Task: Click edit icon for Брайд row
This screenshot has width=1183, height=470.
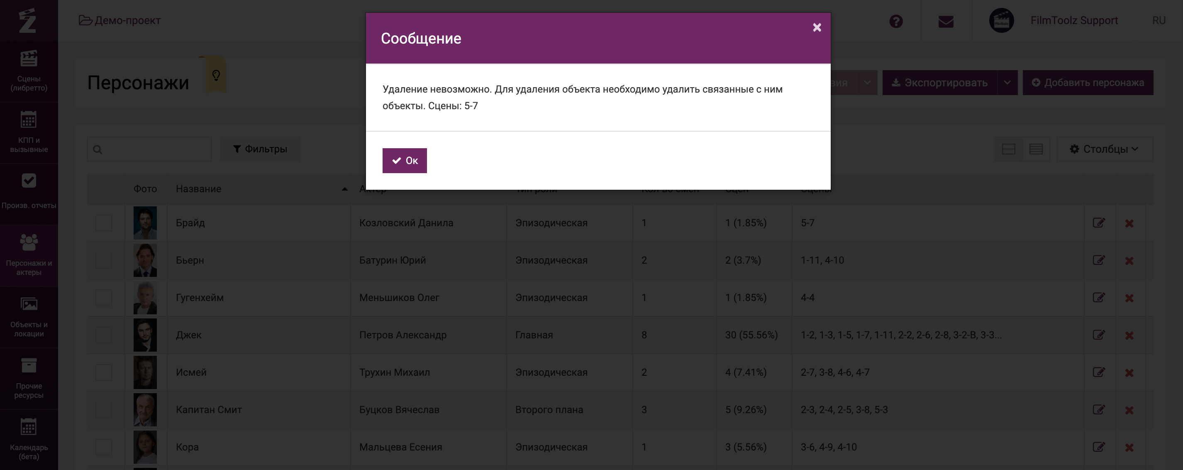Action: point(1098,223)
